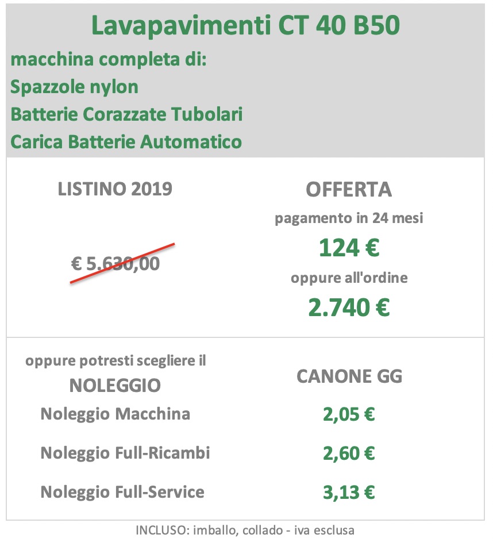The image size is (493, 546).
Task: Click the CANONE GG column header
Action: (x=349, y=376)
